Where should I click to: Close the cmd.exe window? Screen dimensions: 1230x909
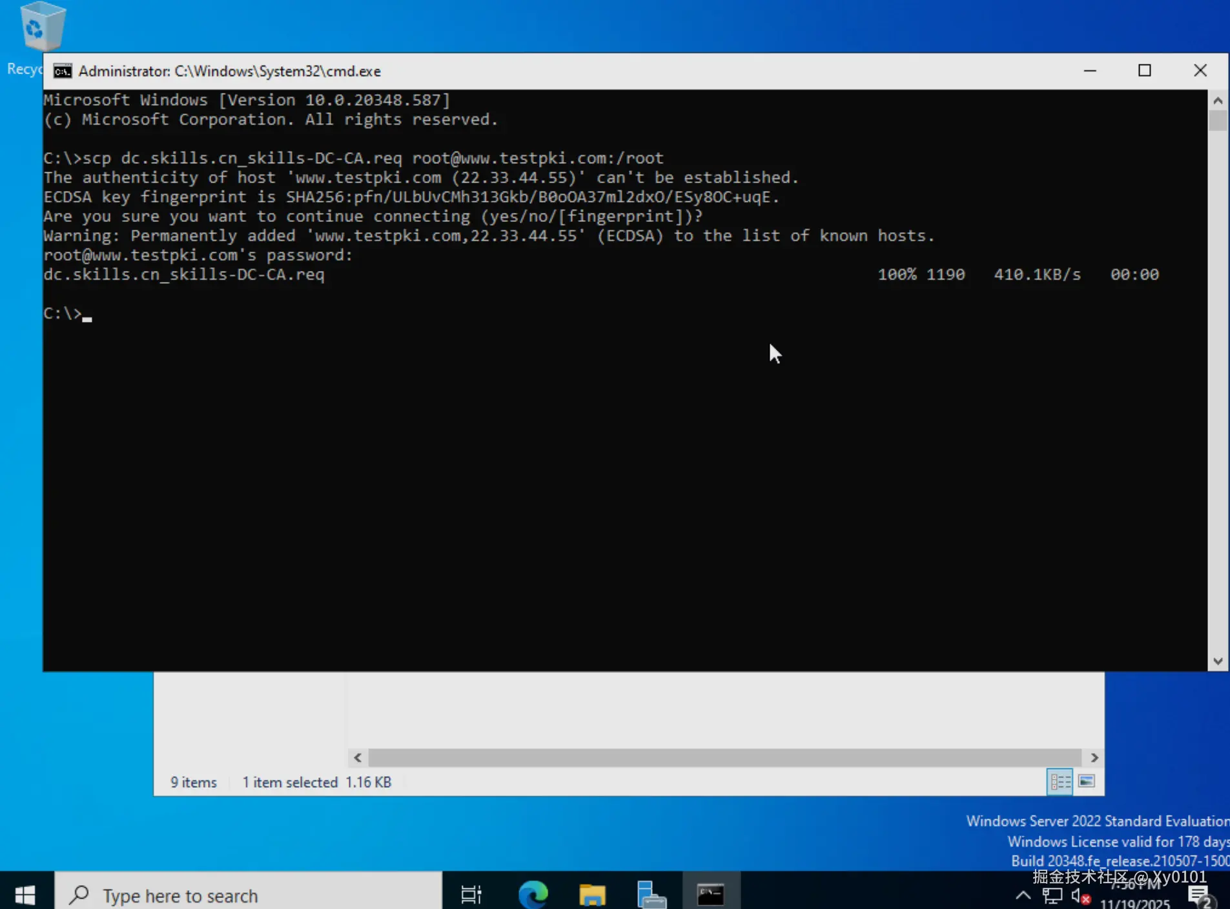coord(1200,71)
